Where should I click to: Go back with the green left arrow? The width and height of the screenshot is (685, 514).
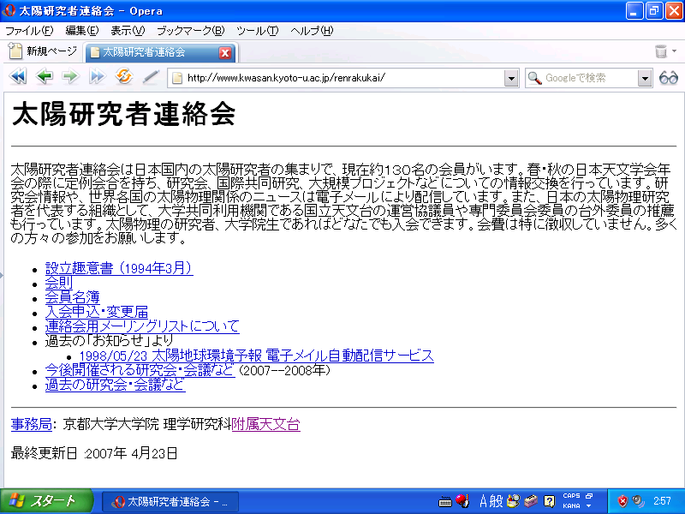click(x=45, y=77)
